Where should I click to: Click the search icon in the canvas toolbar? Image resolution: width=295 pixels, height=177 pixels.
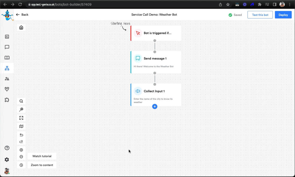[x=21, y=101]
